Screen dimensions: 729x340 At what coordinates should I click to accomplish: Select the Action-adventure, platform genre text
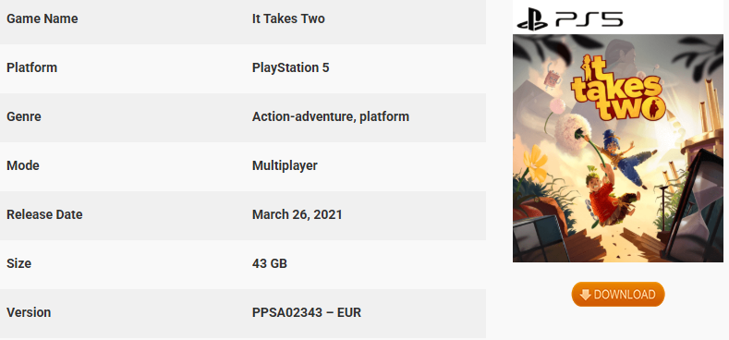click(x=331, y=116)
